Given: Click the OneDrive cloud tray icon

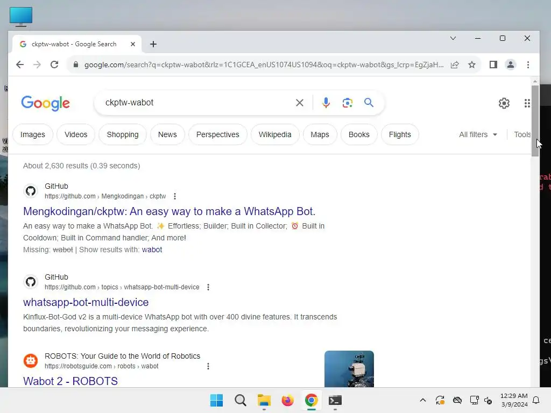Looking at the screenshot, I should tap(457, 400).
